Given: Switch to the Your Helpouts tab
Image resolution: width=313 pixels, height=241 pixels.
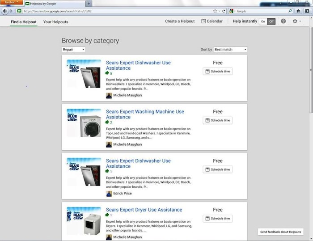Looking at the screenshot, I should pos(55,21).
